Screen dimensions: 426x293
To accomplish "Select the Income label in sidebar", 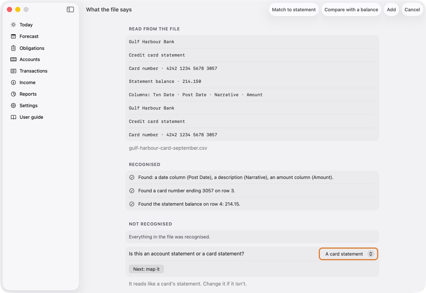I will click(x=27, y=83).
